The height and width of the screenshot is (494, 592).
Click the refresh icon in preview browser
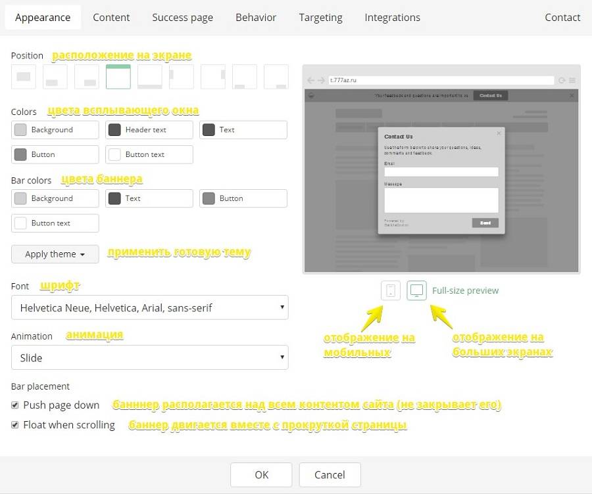point(562,80)
